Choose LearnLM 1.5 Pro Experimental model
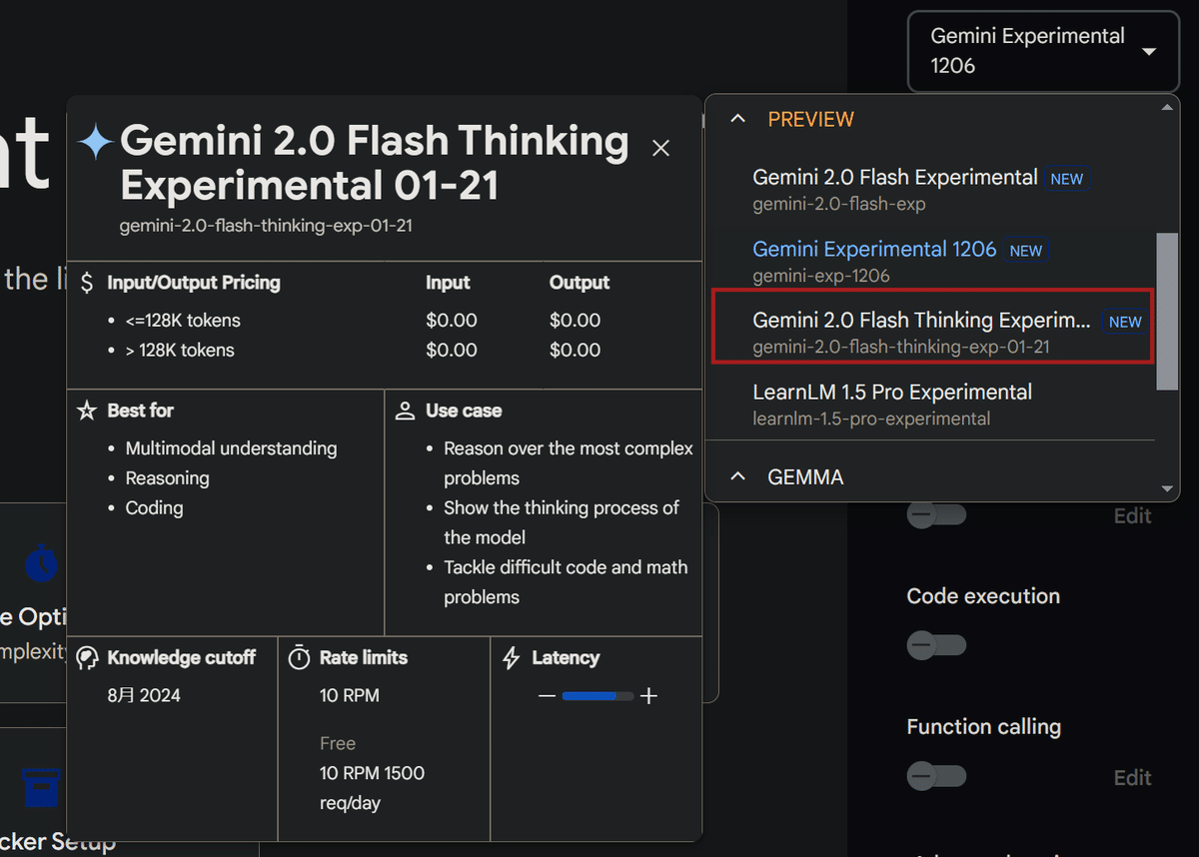 [892, 393]
